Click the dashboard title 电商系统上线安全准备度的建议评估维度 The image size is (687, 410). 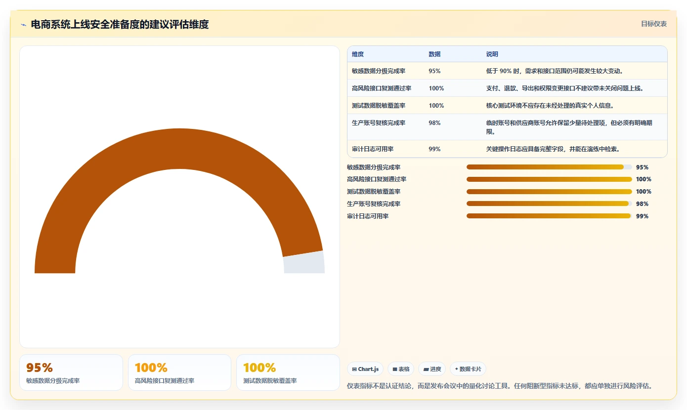click(x=120, y=24)
